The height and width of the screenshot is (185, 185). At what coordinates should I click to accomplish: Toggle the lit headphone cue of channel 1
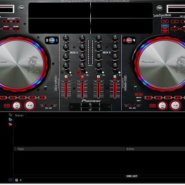click(x=78, y=73)
